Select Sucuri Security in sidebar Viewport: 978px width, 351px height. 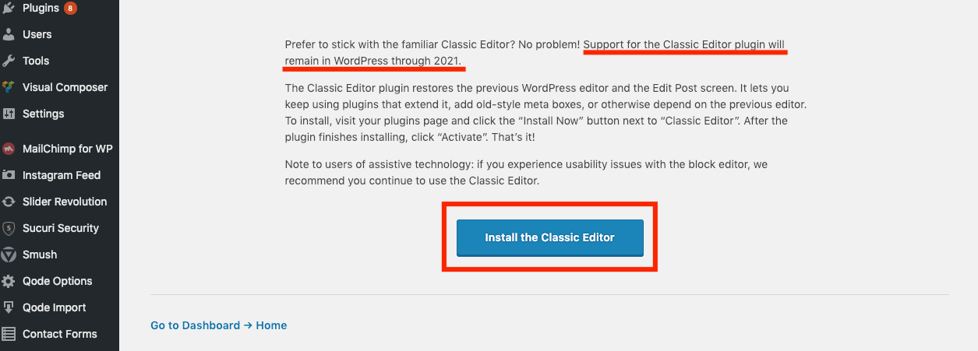tap(59, 228)
